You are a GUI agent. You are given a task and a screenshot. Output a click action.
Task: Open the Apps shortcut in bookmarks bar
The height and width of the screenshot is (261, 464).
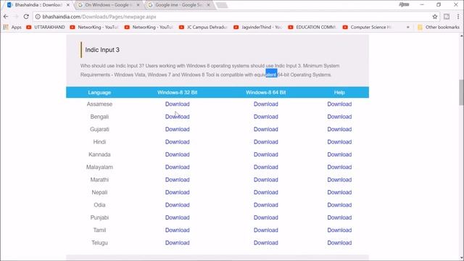[x=12, y=27]
